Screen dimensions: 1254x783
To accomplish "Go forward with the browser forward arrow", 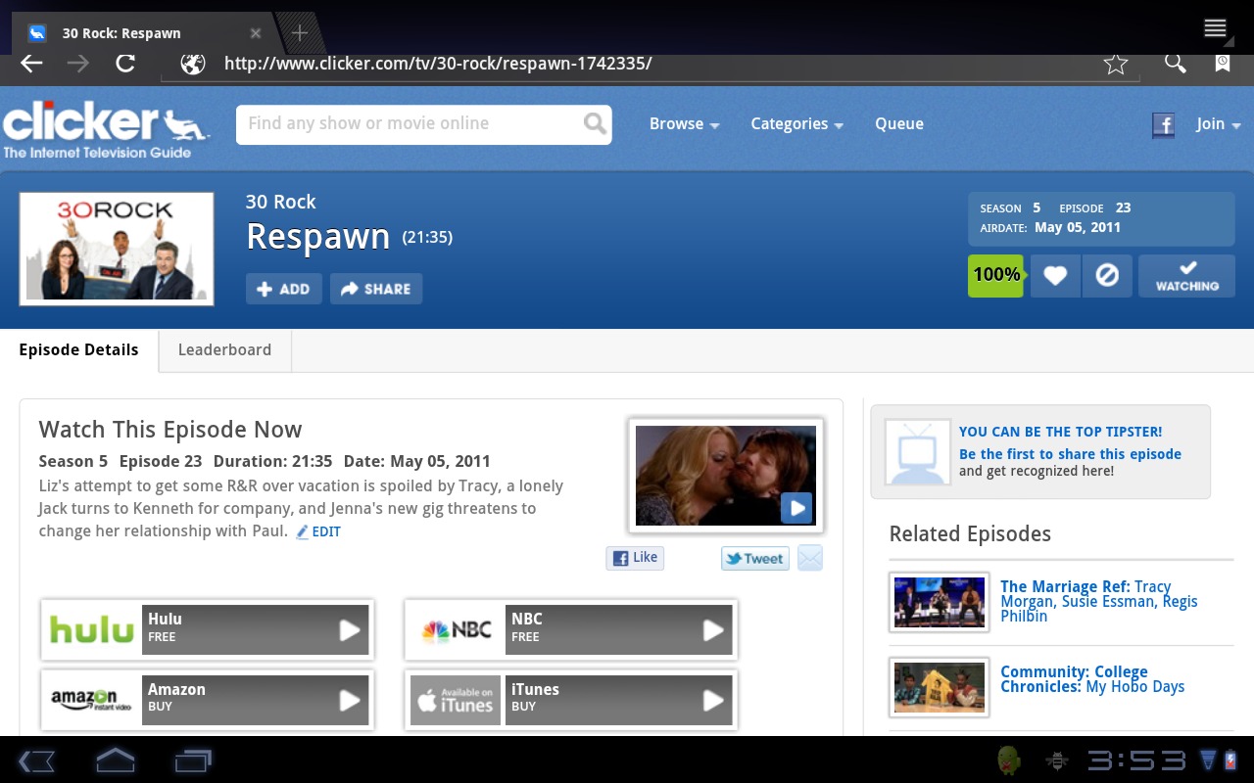I will click(x=78, y=64).
